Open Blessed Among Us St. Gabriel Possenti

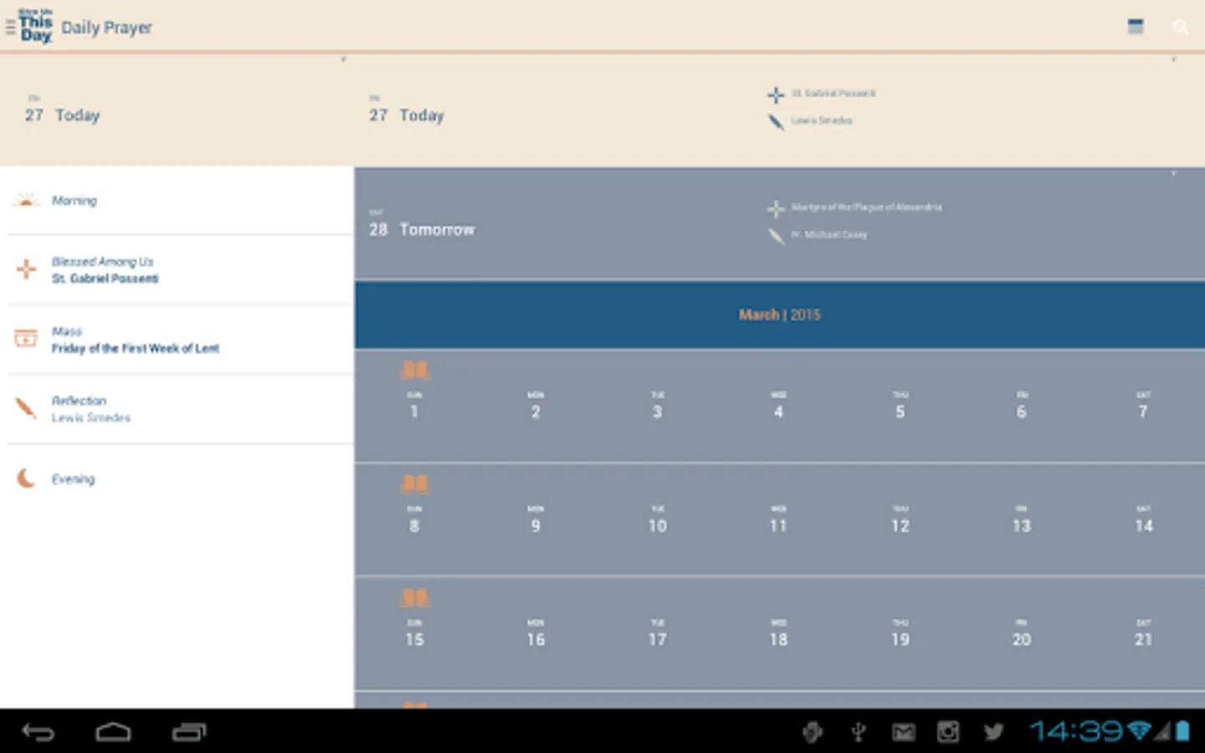[x=177, y=270]
